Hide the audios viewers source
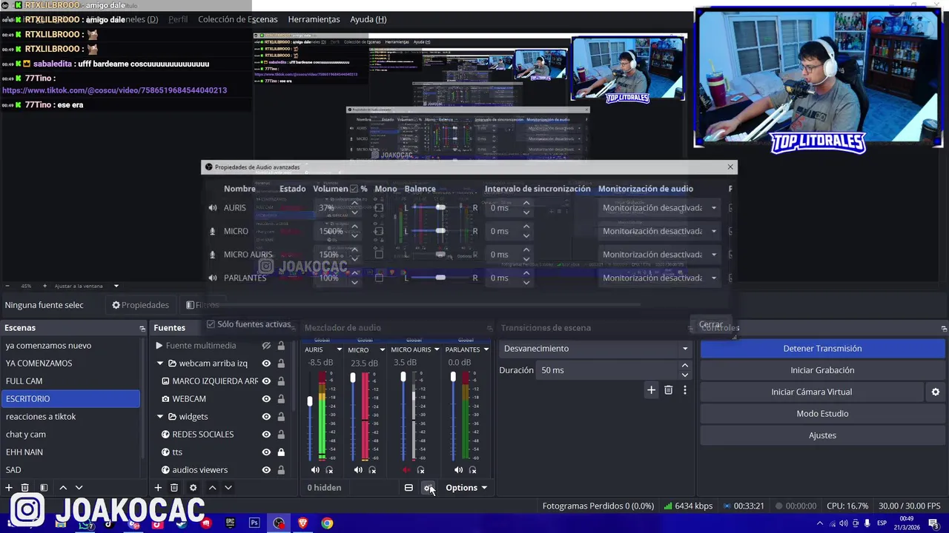949x533 pixels. [x=266, y=470]
